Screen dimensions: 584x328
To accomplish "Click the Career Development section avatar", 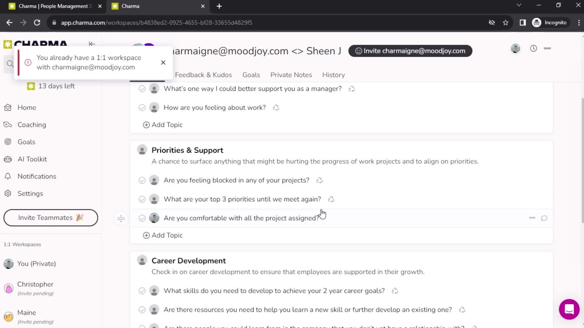I will pyautogui.click(x=142, y=260).
